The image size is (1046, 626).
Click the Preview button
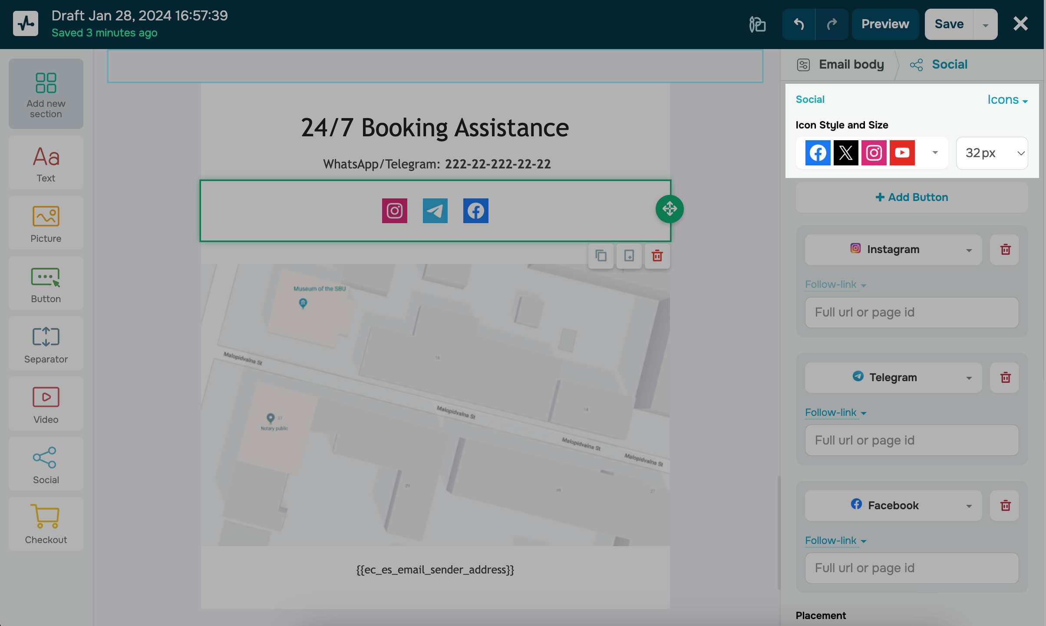885,24
